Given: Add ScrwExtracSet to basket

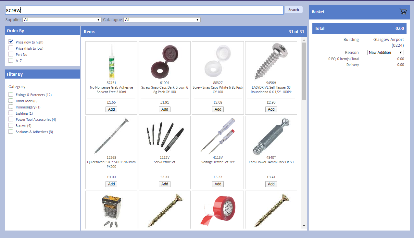Looking at the screenshot, I should click(x=165, y=184).
